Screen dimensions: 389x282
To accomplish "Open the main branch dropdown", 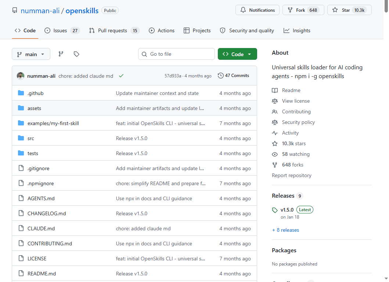I will tap(31, 54).
